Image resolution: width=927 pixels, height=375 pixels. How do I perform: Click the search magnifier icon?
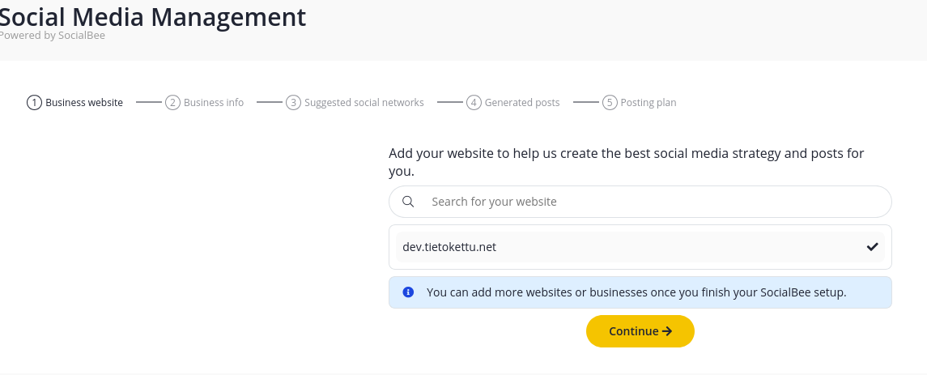pos(408,202)
